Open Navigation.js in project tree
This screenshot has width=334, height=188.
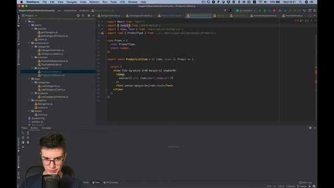(45, 104)
